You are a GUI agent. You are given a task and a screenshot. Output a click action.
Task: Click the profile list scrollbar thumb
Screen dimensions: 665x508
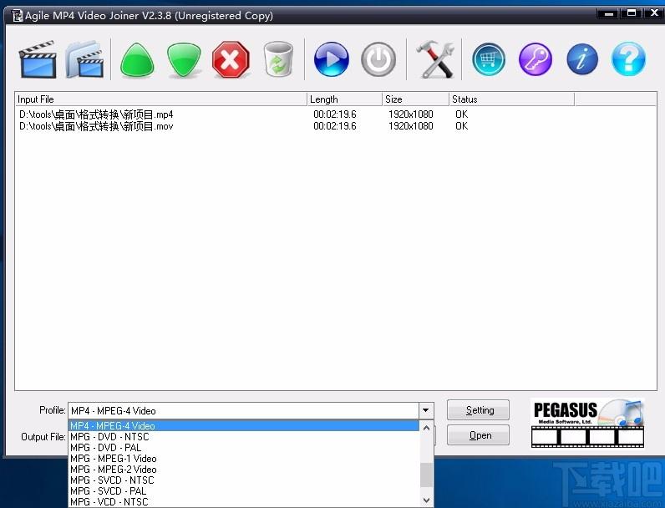426,475
